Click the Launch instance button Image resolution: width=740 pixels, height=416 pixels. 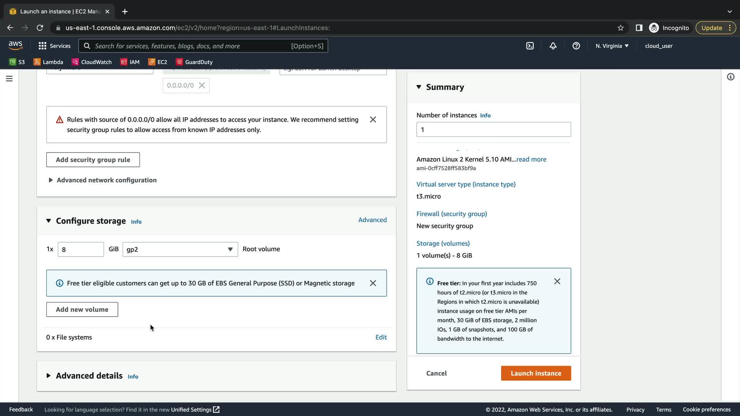536,373
